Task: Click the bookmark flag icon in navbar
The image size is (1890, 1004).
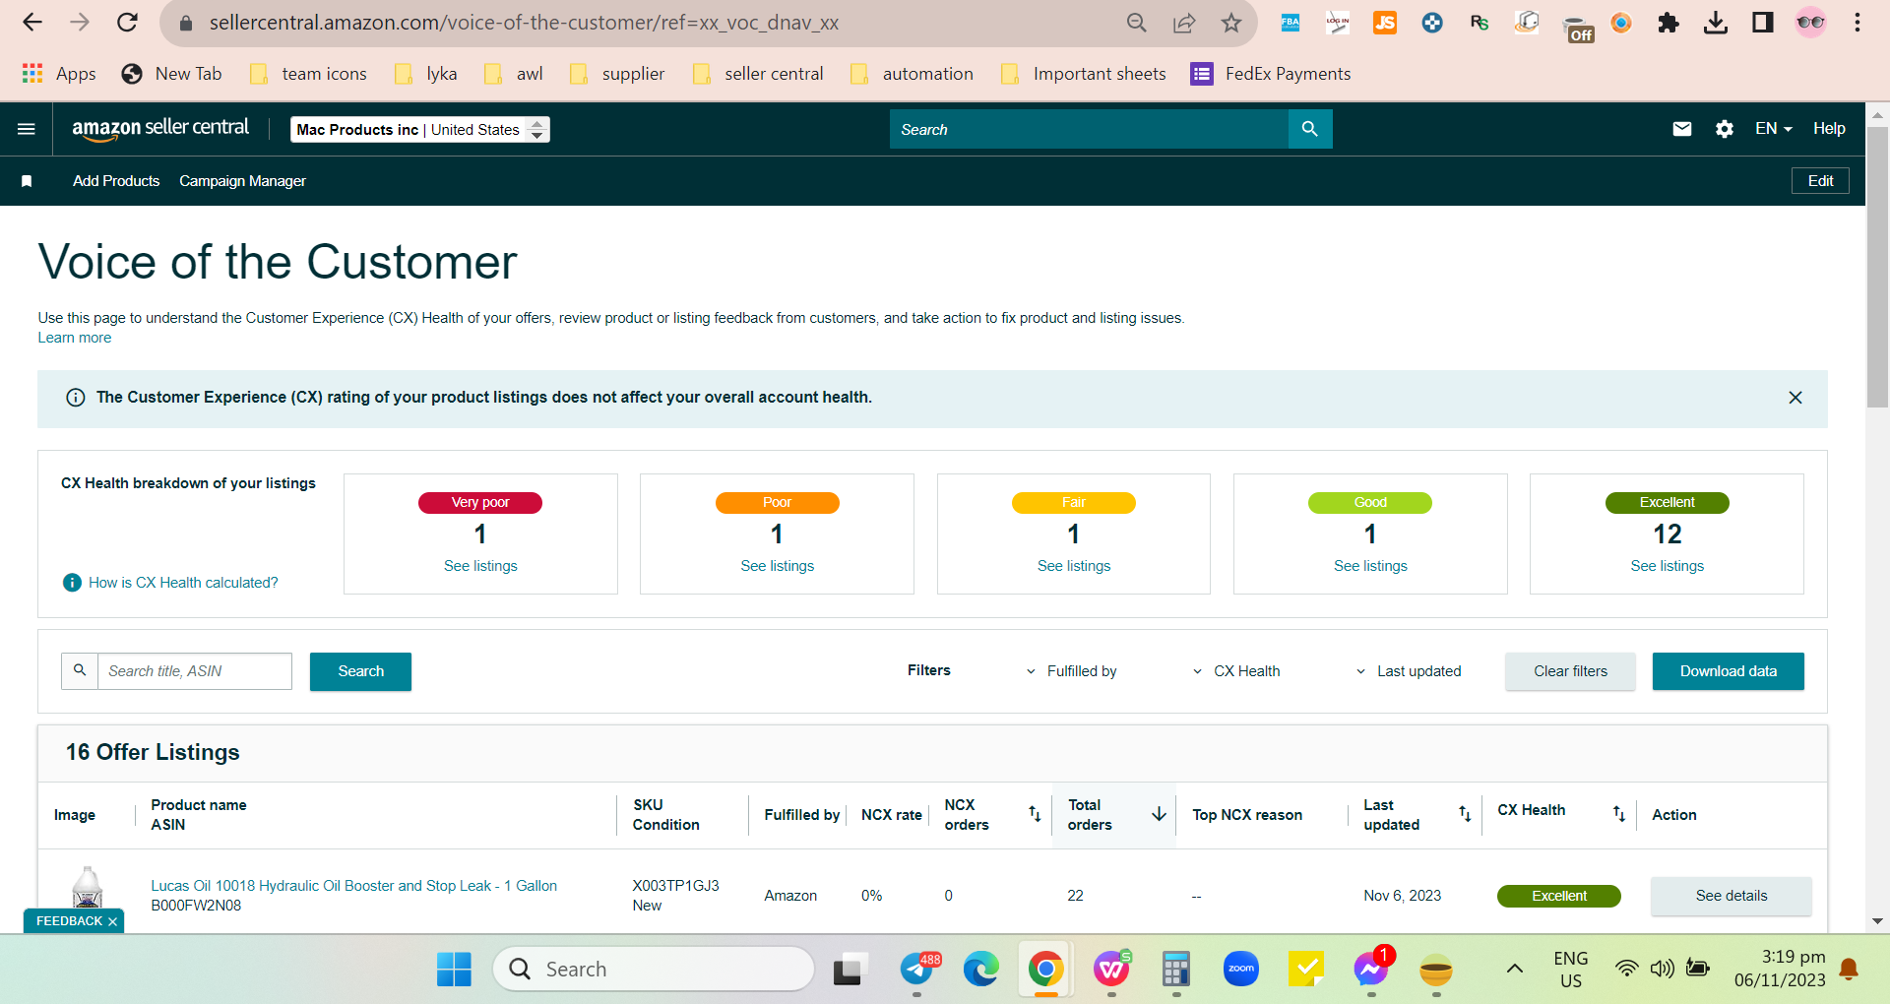Action: (x=27, y=181)
